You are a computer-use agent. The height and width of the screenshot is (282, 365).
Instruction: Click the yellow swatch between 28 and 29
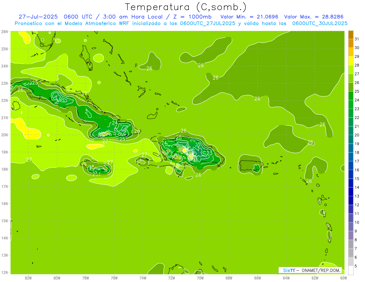tap(351, 61)
